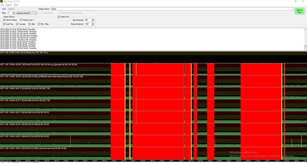This screenshot has width=307, height=163.
Task: Decrease the Worse threshold value
Action: pos(93,25)
